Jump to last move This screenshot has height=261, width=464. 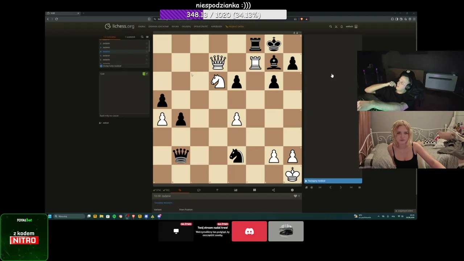click(x=351, y=187)
